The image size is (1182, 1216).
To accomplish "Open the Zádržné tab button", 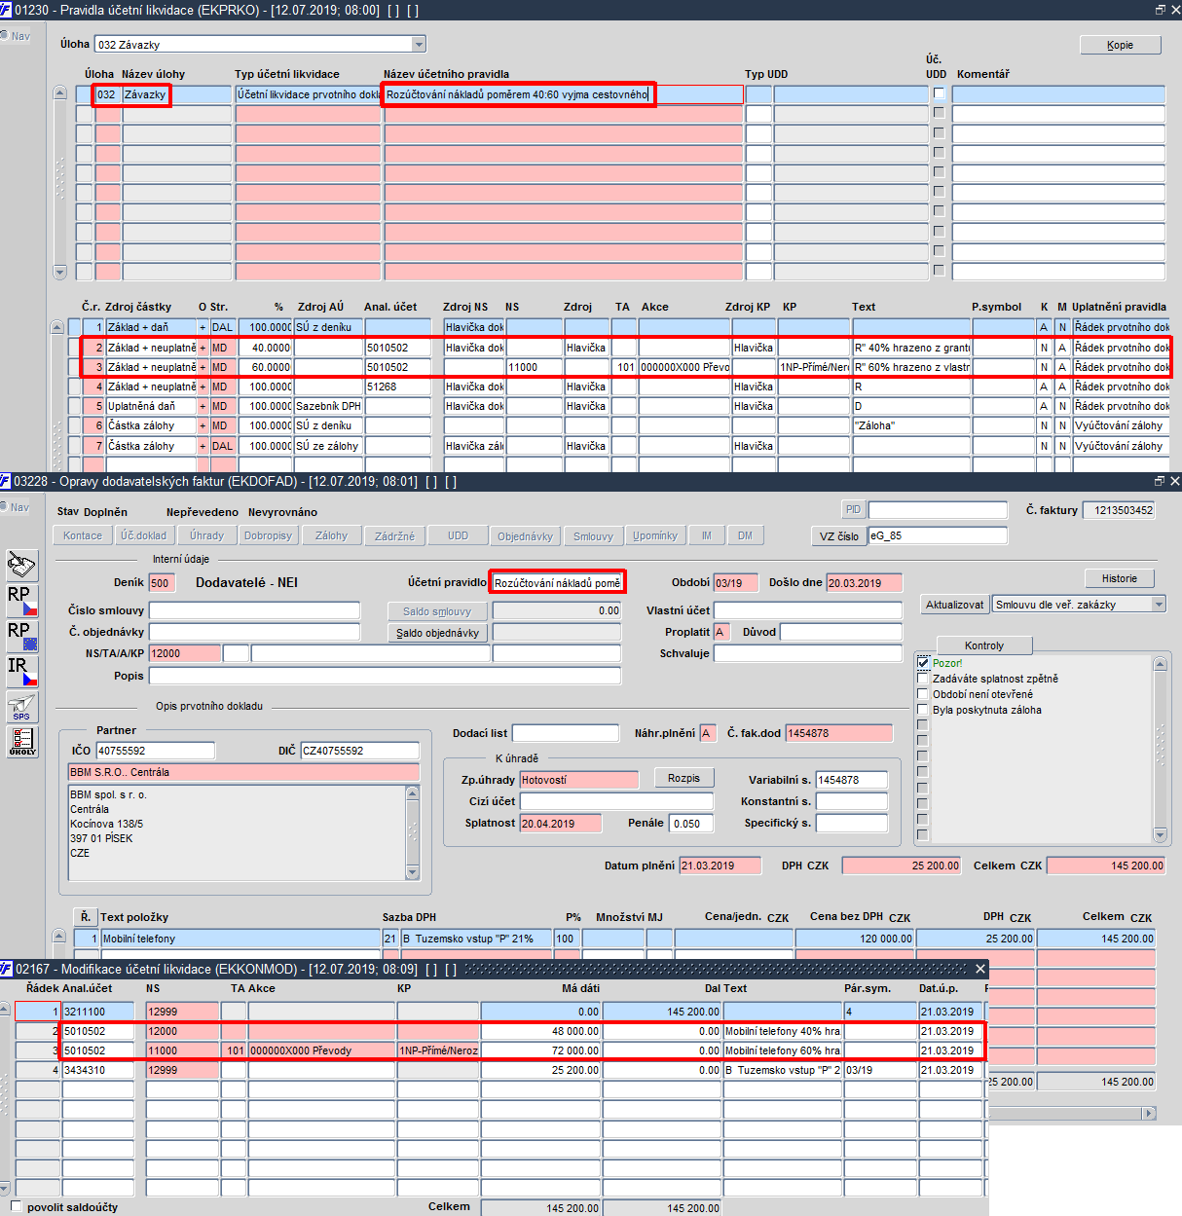I will pos(394,535).
